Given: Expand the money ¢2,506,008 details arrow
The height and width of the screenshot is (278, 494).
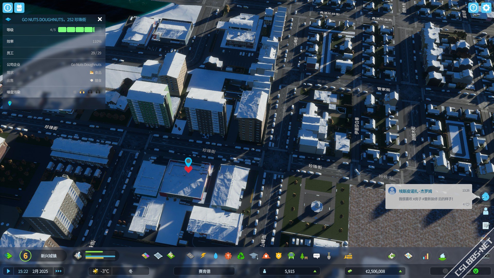Looking at the screenshot, I should point(400,271).
